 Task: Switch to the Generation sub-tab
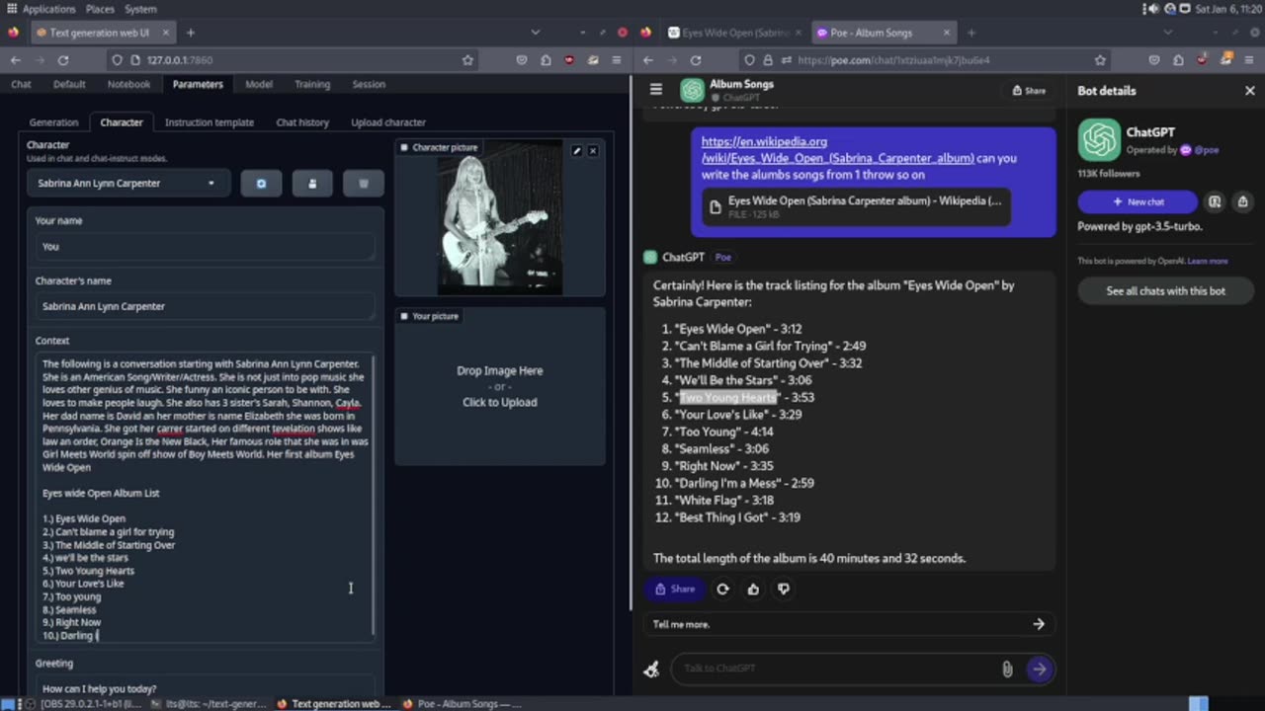[53, 122]
